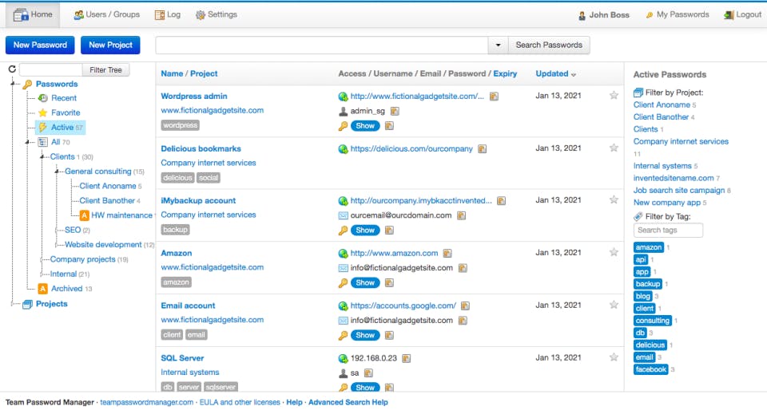
Task: Expand the SEO tree node
Action: point(57,230)
